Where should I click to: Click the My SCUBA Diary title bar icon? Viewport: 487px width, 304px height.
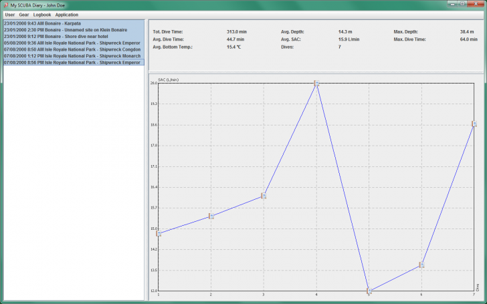(x=5, y=4)
